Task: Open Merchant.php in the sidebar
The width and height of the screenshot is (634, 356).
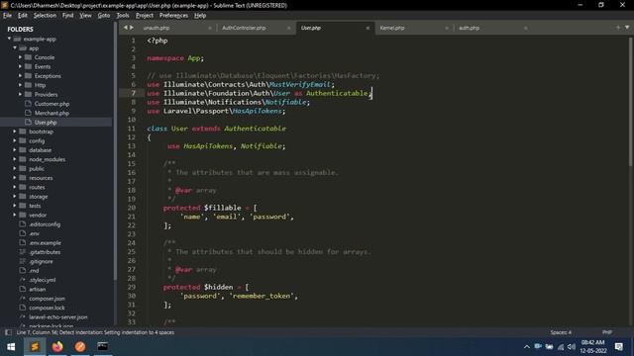Action: click(x=52, y=113)
